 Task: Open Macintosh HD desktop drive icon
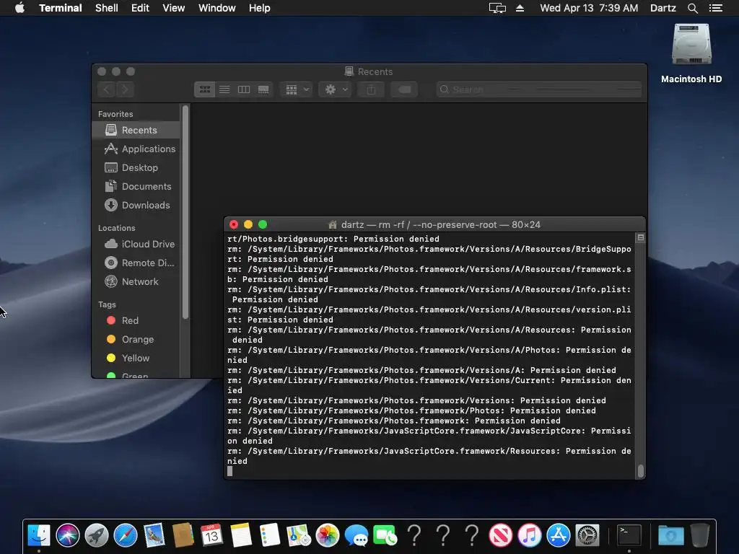691,44
